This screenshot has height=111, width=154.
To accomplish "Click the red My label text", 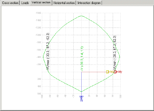I will pyautogui.click(x=120, y=72).
